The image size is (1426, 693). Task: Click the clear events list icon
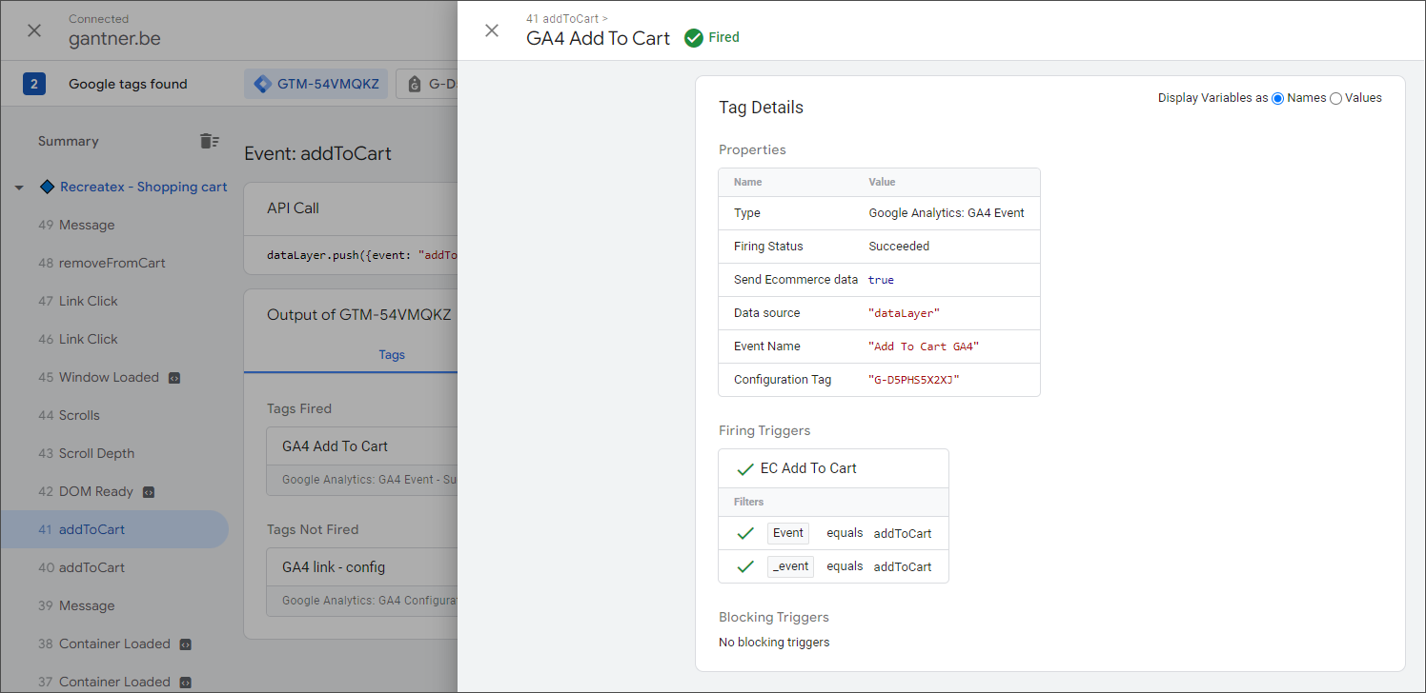[x=209, y=141]
